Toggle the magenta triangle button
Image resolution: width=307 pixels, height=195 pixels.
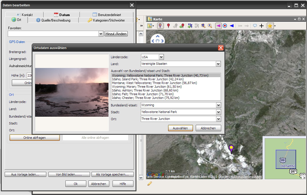[218, 26]
